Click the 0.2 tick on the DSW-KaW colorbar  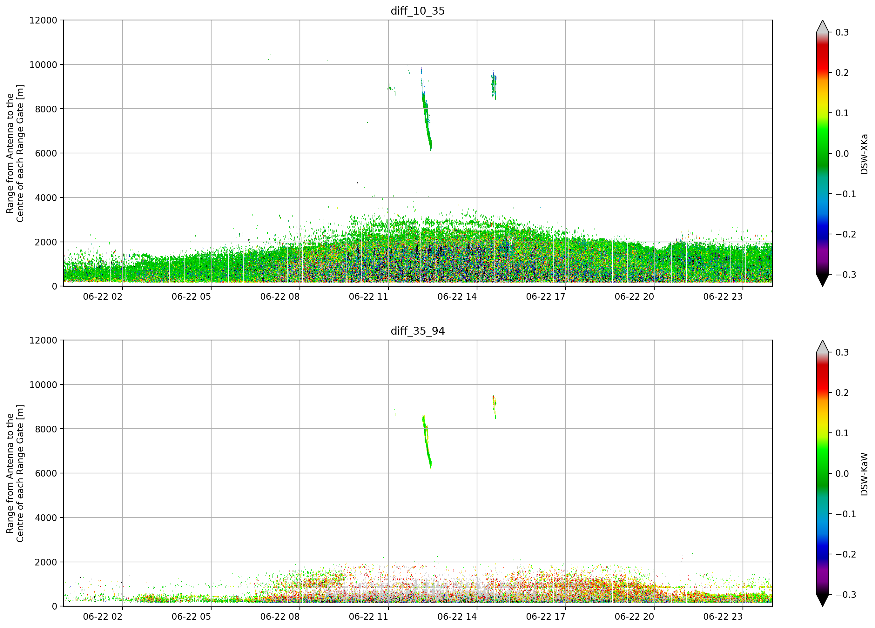[x=842, y=393]
